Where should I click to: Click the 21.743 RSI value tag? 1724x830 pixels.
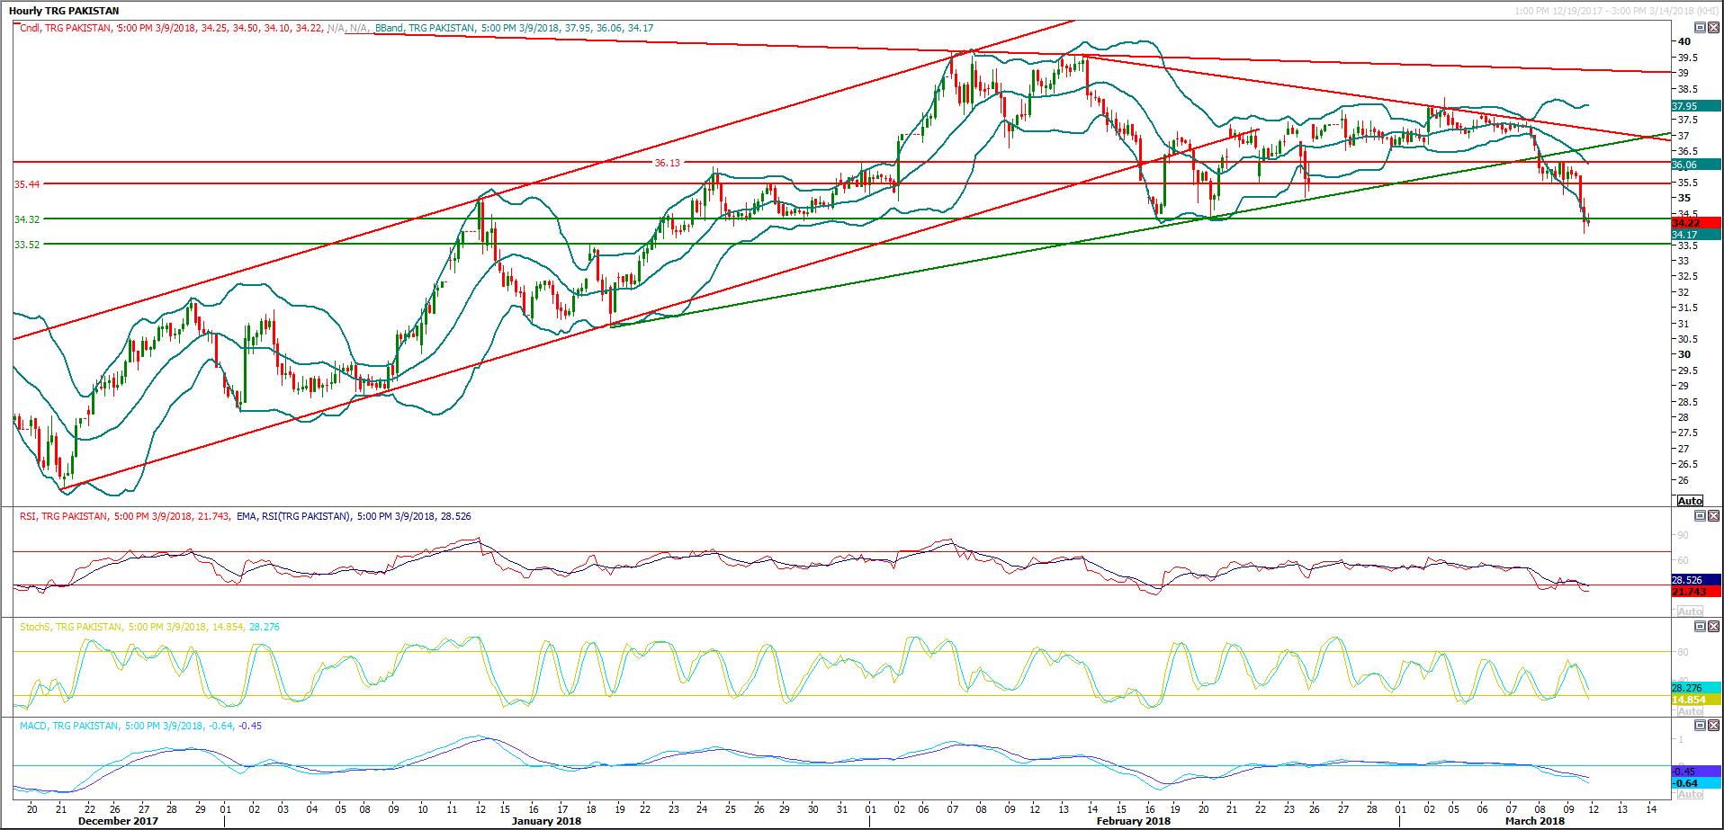(1695, 592)
